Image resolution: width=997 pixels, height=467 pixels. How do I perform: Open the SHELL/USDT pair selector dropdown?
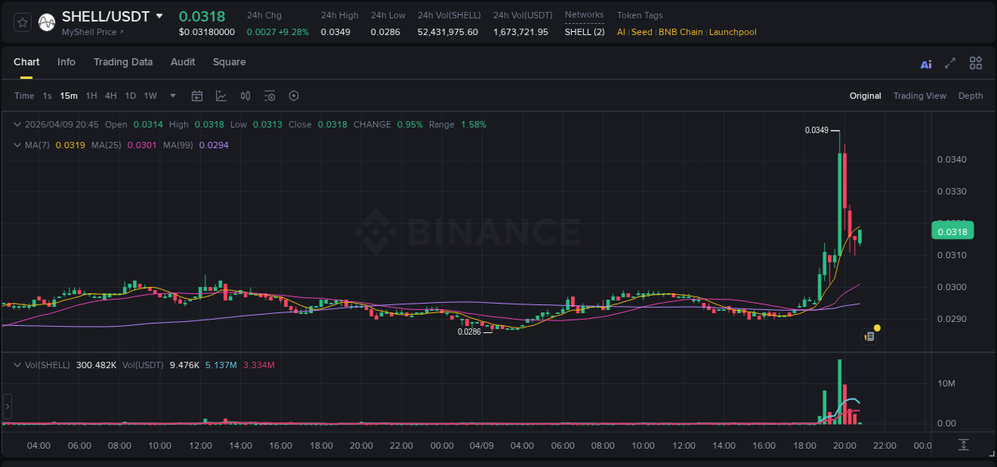coord(160,15)
